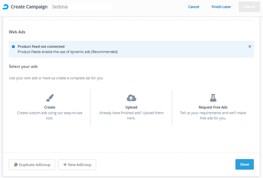Click the flask Request Free Ads icon
The width and height of the screenshot is (263, 178).
tap(213, 98)
